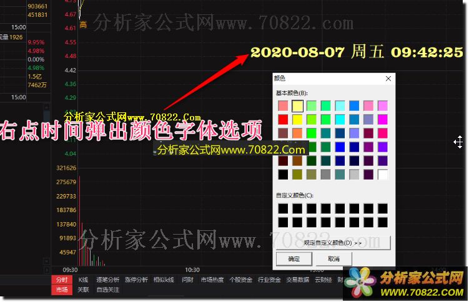Open the 涨停分析 tab
Screen dimensions: 469x302
136,280
